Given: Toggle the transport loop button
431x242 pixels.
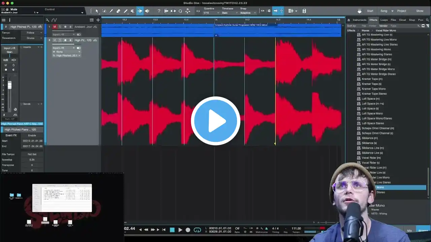Looking at the screenshot, I should pos(197,230).
